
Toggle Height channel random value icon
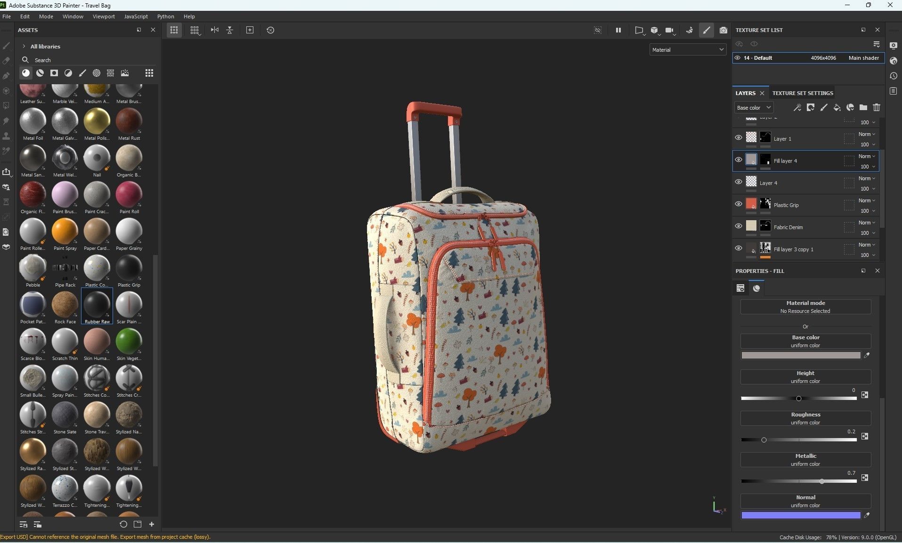coord(865,395)
